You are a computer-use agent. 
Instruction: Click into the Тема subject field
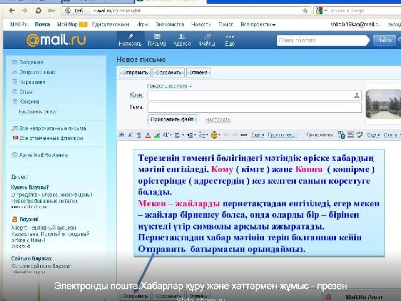pos(255,108)
